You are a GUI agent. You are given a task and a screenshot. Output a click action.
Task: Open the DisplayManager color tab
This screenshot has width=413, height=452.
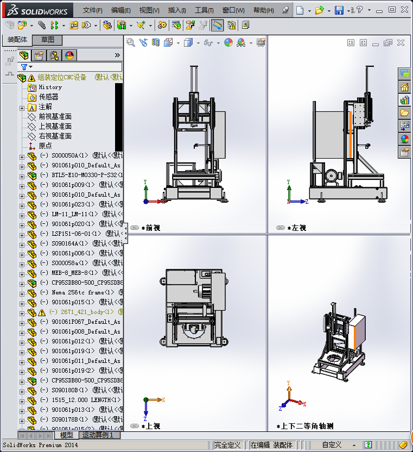(x=69, y=55)
